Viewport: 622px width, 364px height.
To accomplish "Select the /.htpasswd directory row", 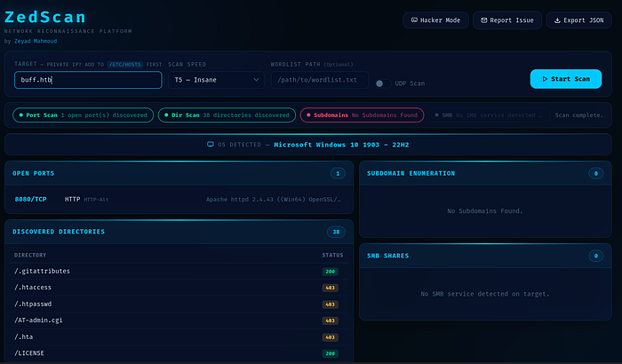I will (179, 305).
